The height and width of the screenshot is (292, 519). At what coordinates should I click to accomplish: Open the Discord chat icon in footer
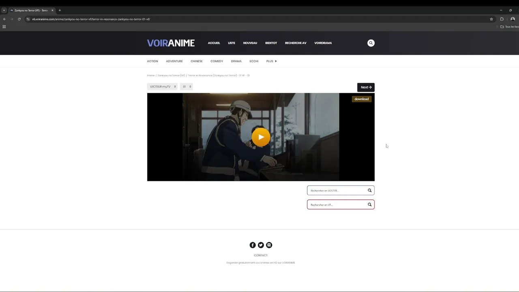269,245
